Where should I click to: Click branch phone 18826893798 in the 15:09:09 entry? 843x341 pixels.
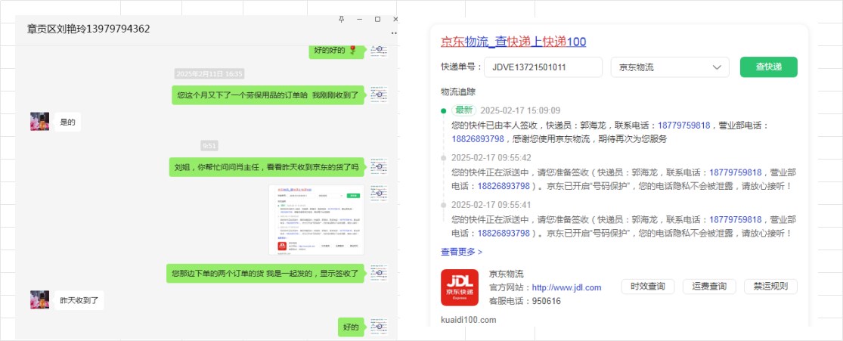(478, 139)
